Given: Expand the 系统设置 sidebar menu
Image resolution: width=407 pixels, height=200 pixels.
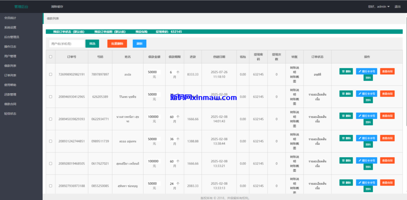Looking at the screenshot, I should click(x=10, y=27).
